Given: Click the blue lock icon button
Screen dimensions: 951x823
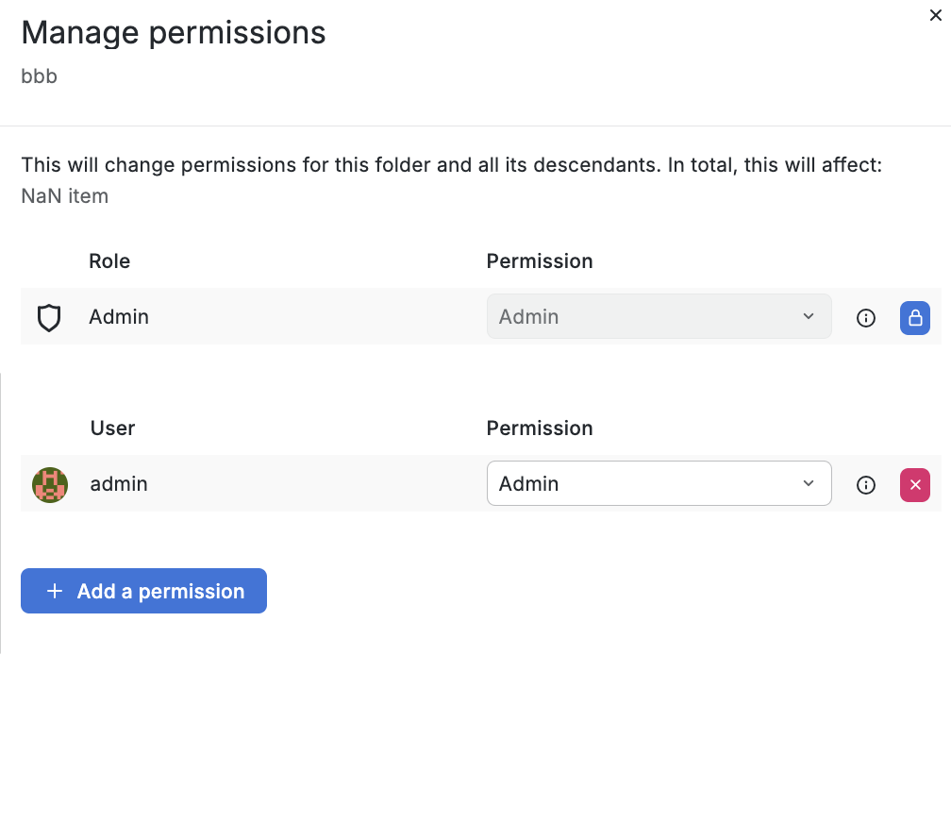Looking at the screenshot, I should (x=914, y=317).
